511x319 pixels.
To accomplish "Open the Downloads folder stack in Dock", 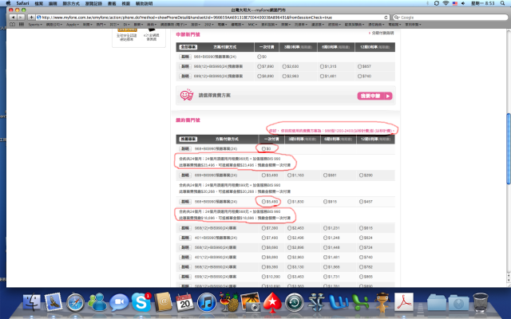I will (x=458, y=303).
